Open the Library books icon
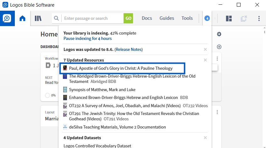266x148 pixels. (x=38, y=18)
